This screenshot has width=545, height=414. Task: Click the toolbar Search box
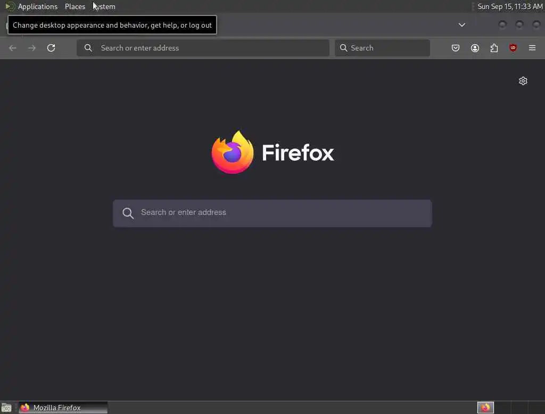click(x=382, y=48)
